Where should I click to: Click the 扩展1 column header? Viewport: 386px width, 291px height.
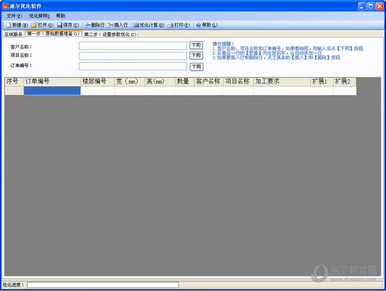tap(322, 81)
